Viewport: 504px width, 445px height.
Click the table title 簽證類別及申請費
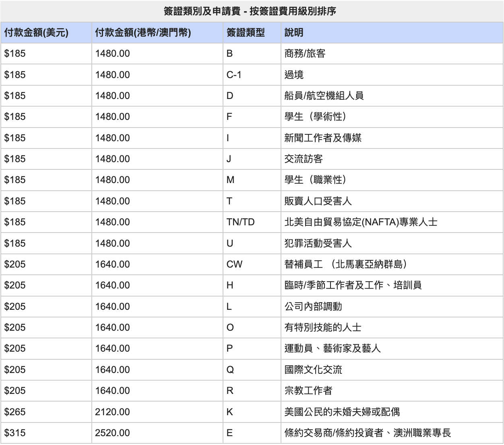pyautogui.click(x=250, y=11)
